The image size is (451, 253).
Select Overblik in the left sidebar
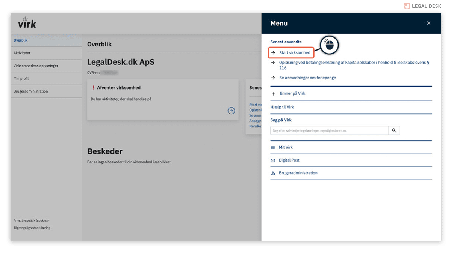coord(46,40)
